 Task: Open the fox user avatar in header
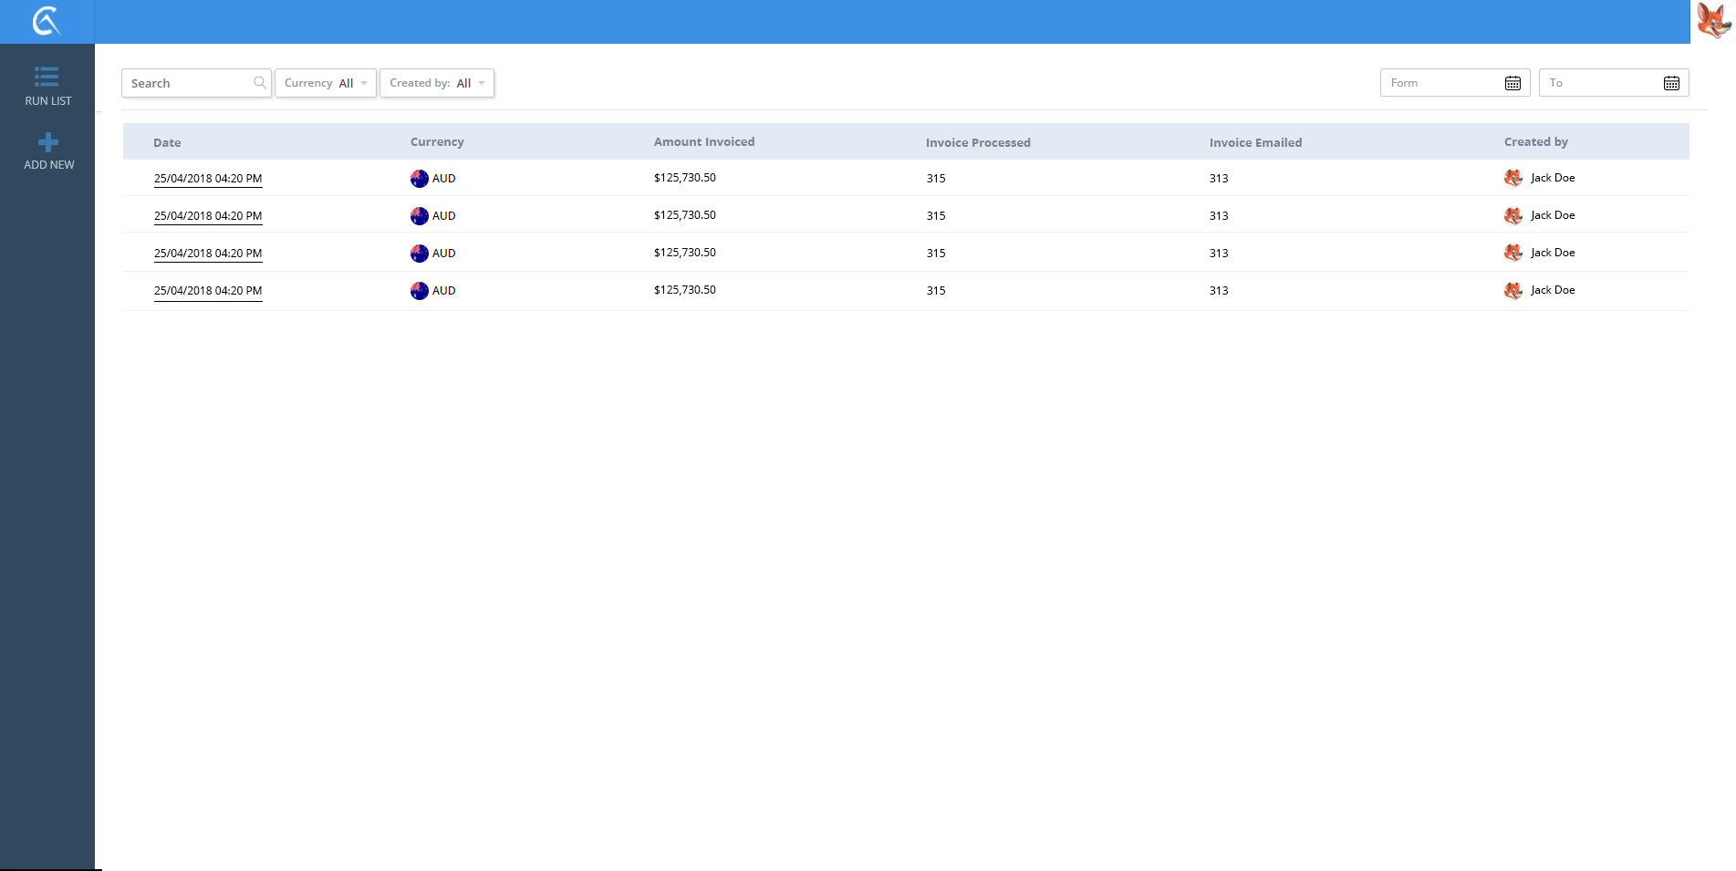click(x=1713, y=20)
